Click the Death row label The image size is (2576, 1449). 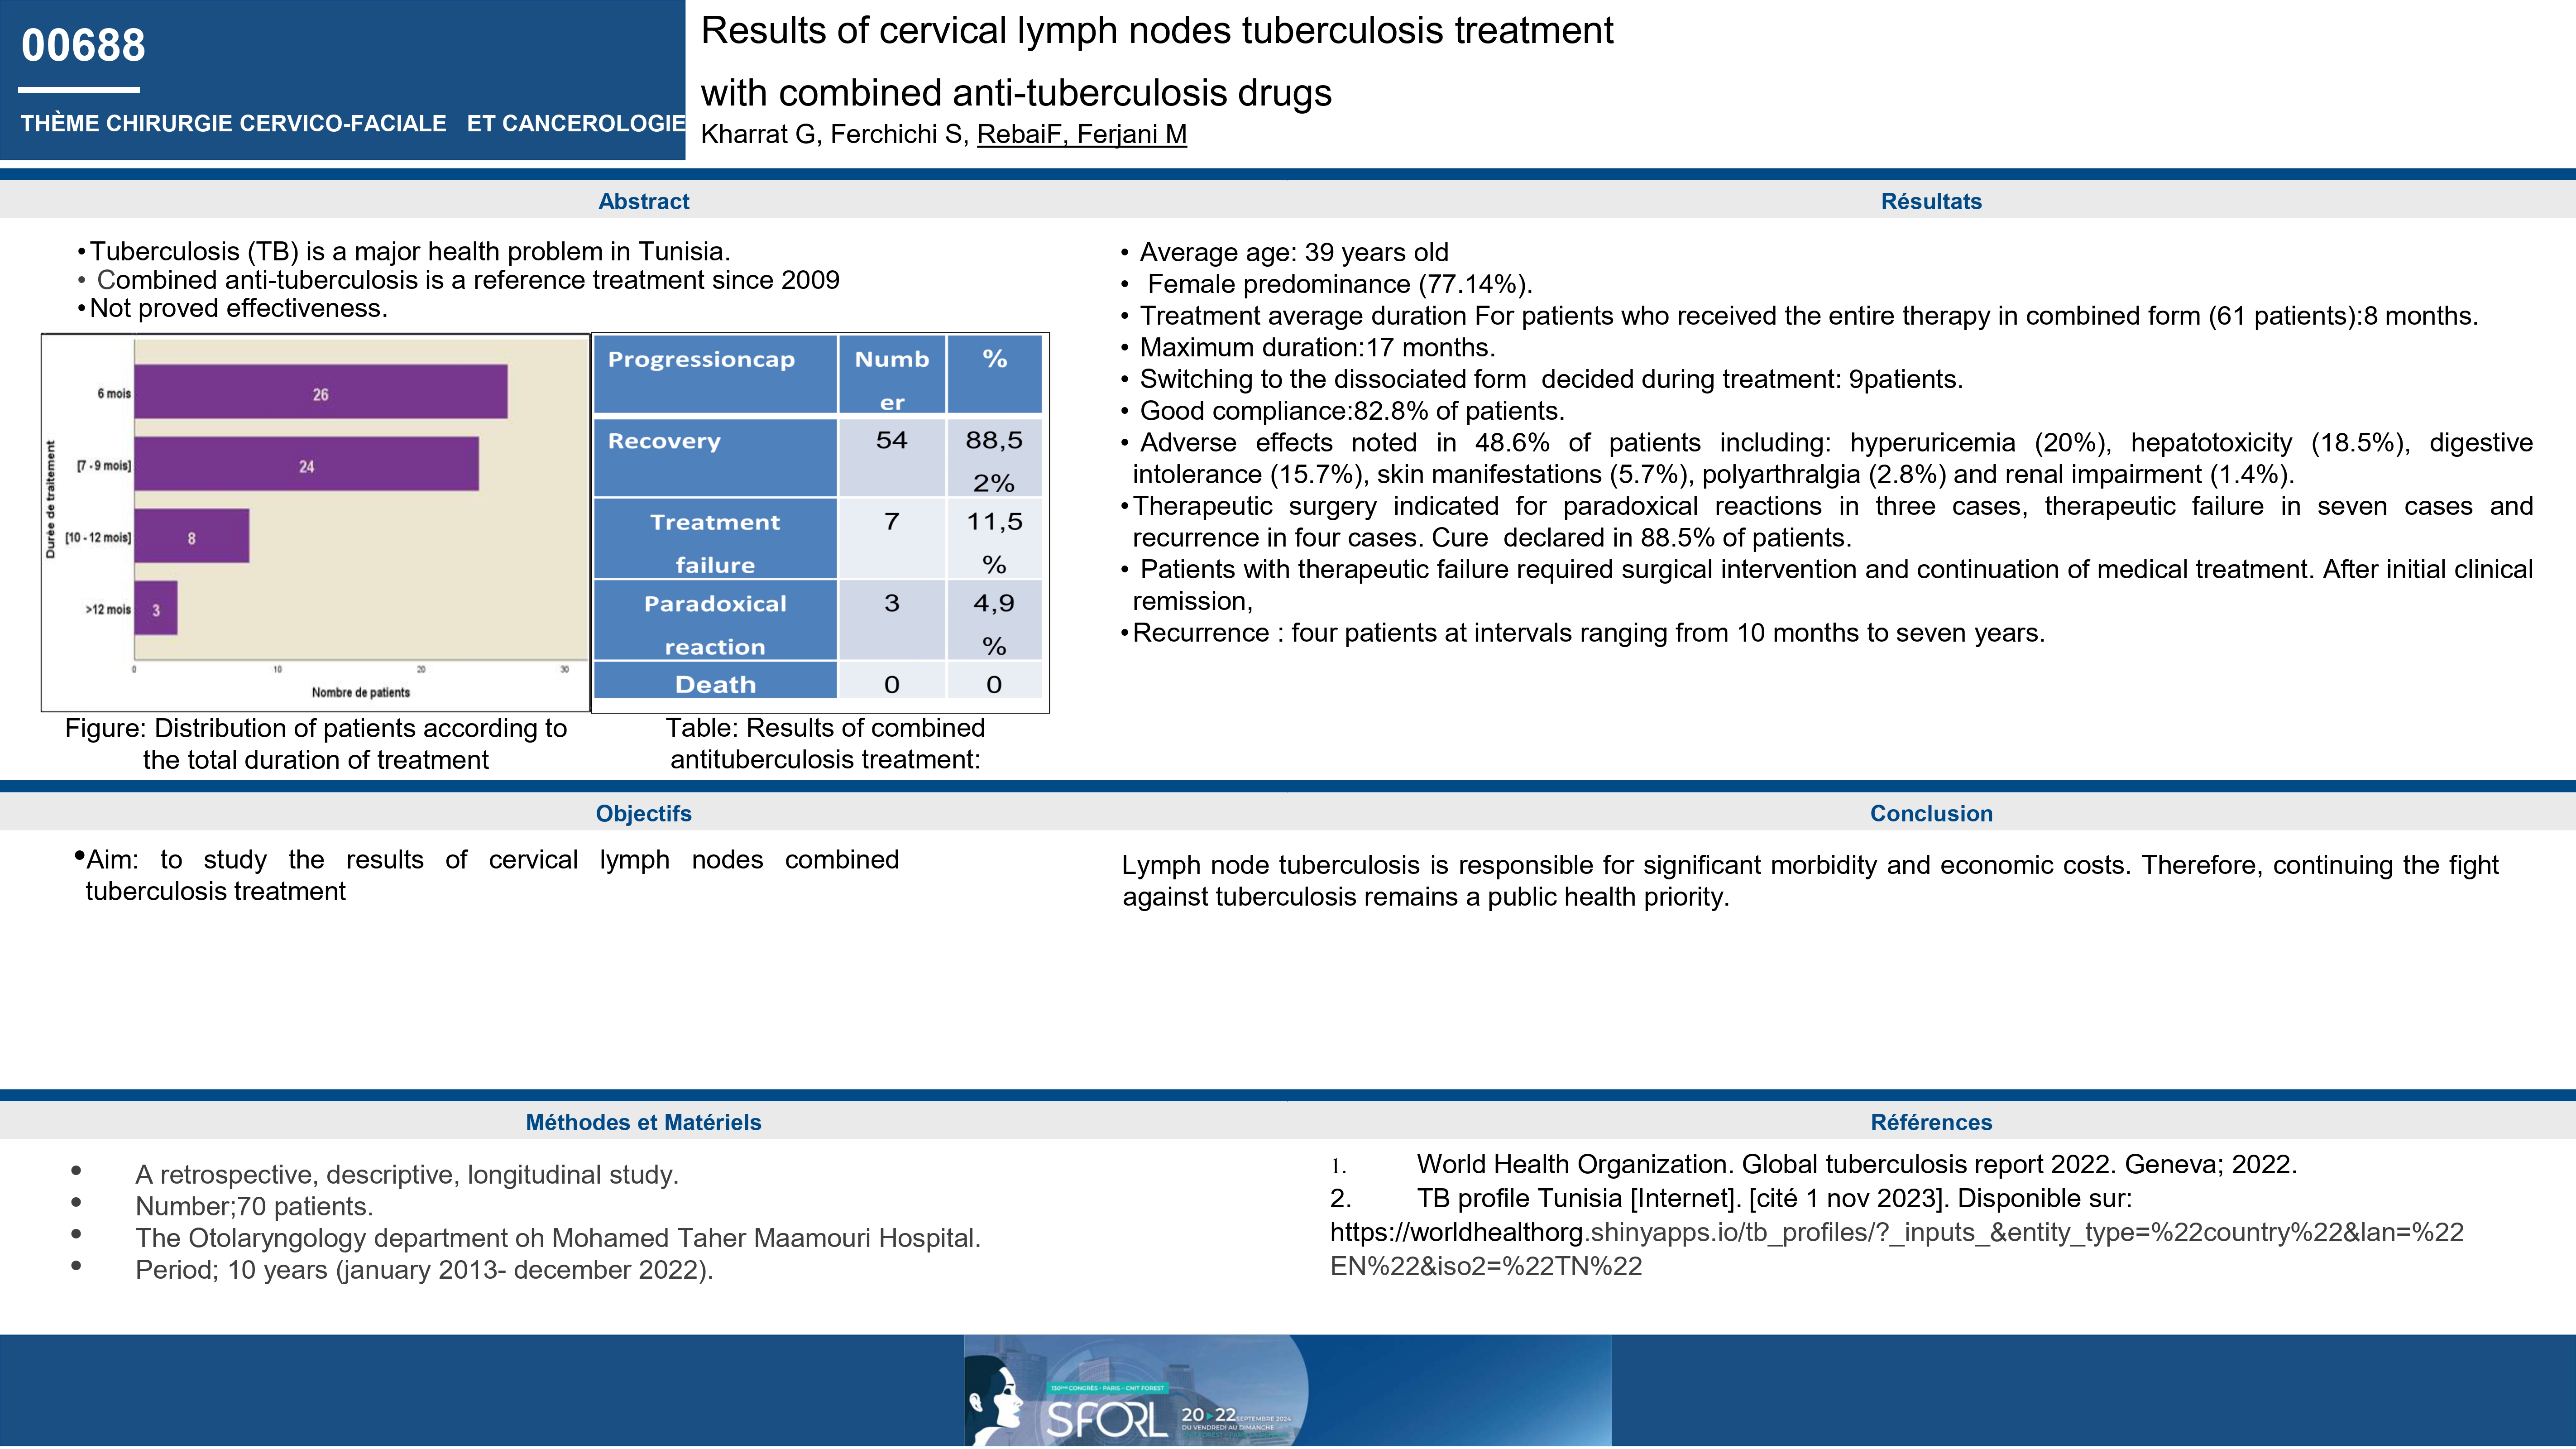pos(714,684)
